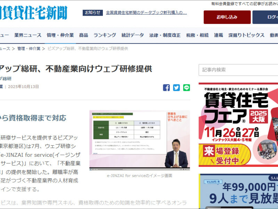This screenshot has width=278, height=209.
Task: Share the article via LINE
Action: [187, 87]
